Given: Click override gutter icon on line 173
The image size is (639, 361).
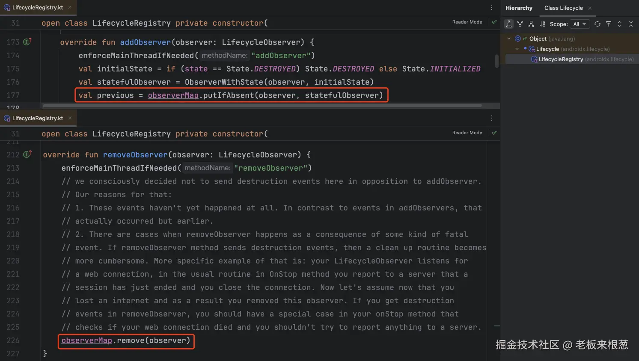Looking at the screenshot, I should coord(27,42).
